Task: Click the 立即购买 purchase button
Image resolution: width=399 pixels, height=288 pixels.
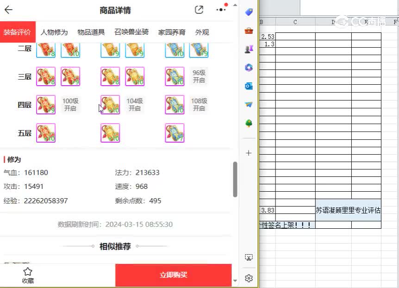Action: pos(173,275)
